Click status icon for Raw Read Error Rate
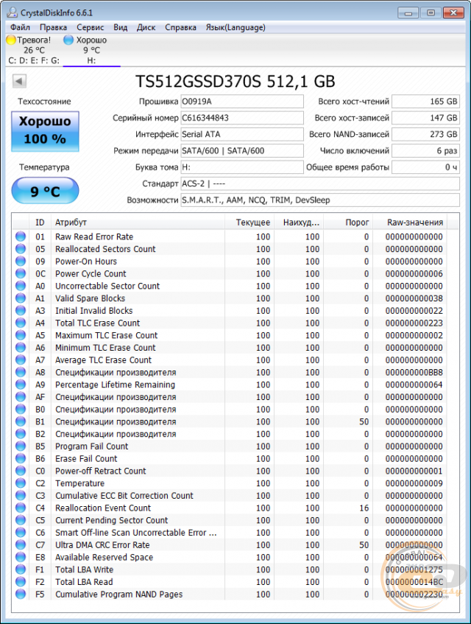Screen dimensions: 471x624 [x=21, y=236]
